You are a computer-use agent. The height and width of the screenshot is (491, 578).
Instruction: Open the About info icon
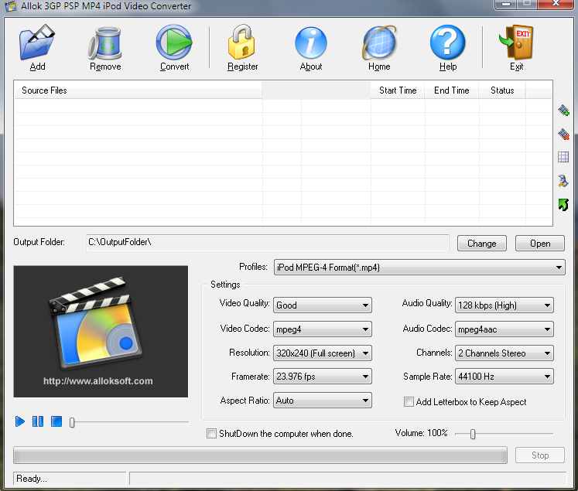pos(311,43)
